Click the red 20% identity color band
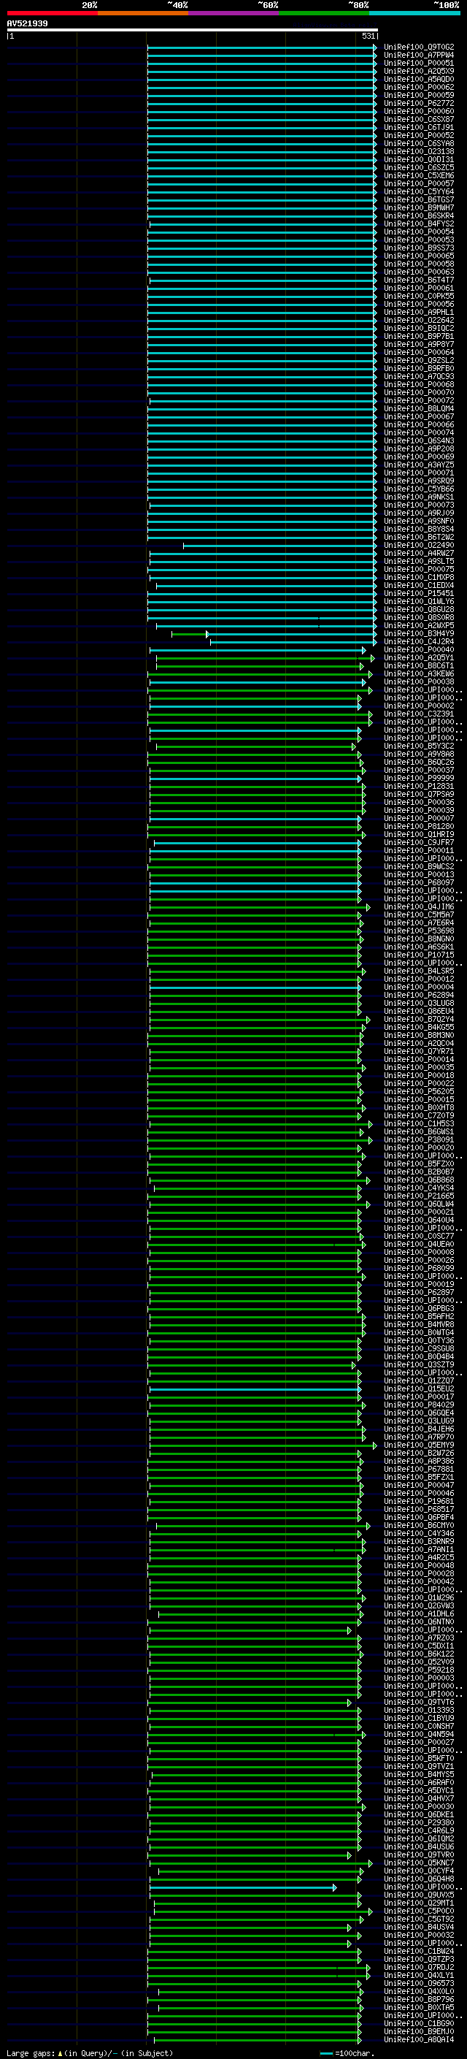467x2059 pixels. [52, 13]
